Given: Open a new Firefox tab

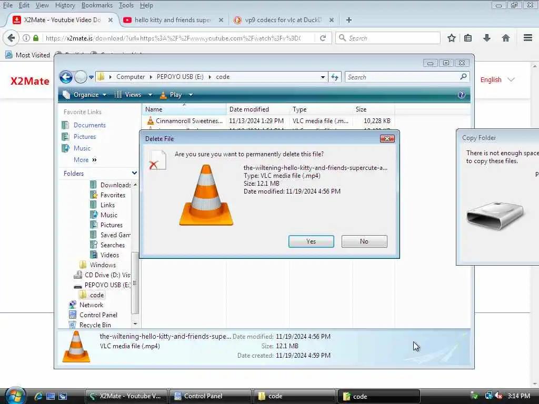Looking at the screenshot, I should [x=348, y=20].
